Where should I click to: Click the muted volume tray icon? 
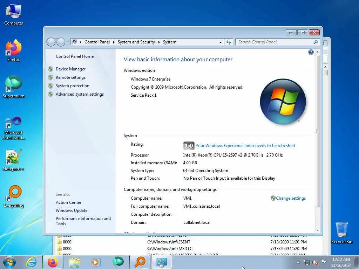(315, 262)
